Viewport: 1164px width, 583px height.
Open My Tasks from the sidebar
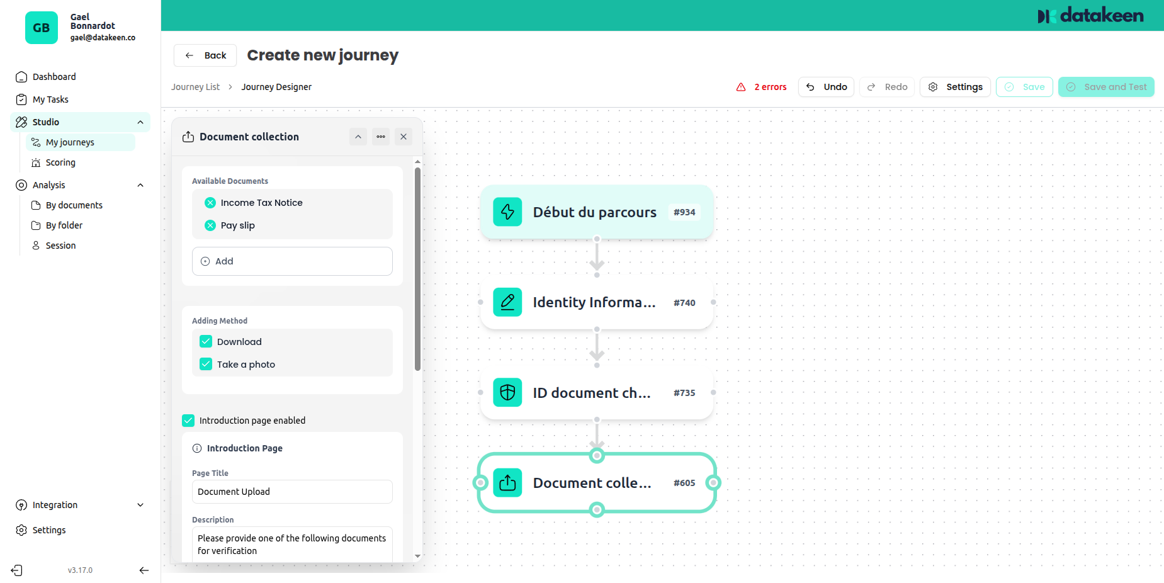tap(48, 99)
